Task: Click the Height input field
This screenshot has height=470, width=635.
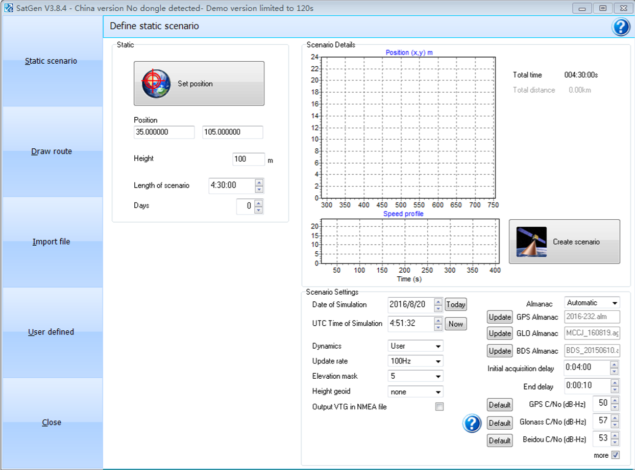Action: 249,159
